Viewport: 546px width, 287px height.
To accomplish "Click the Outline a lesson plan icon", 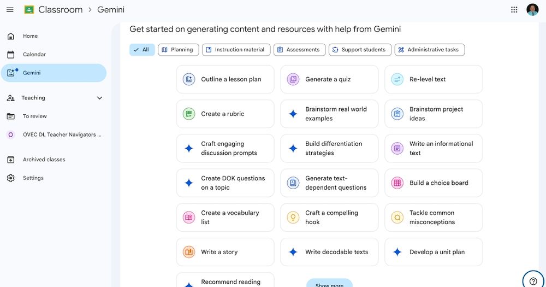I will [189, 79].
